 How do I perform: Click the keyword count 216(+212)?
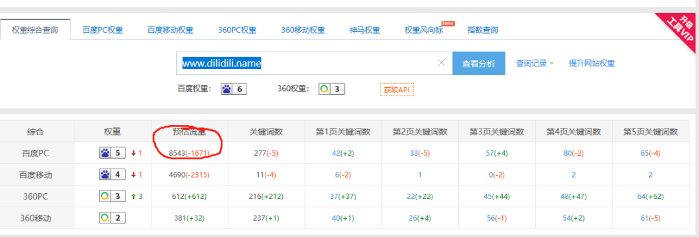click(266, 196)
